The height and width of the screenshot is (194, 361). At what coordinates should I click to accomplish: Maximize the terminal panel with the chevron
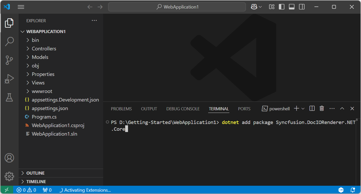point(342,108)
